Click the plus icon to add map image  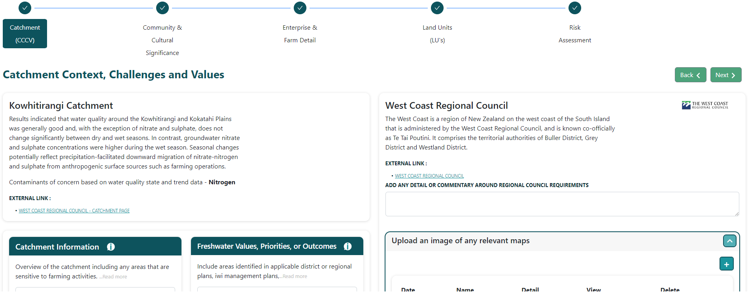pos(726,264)
